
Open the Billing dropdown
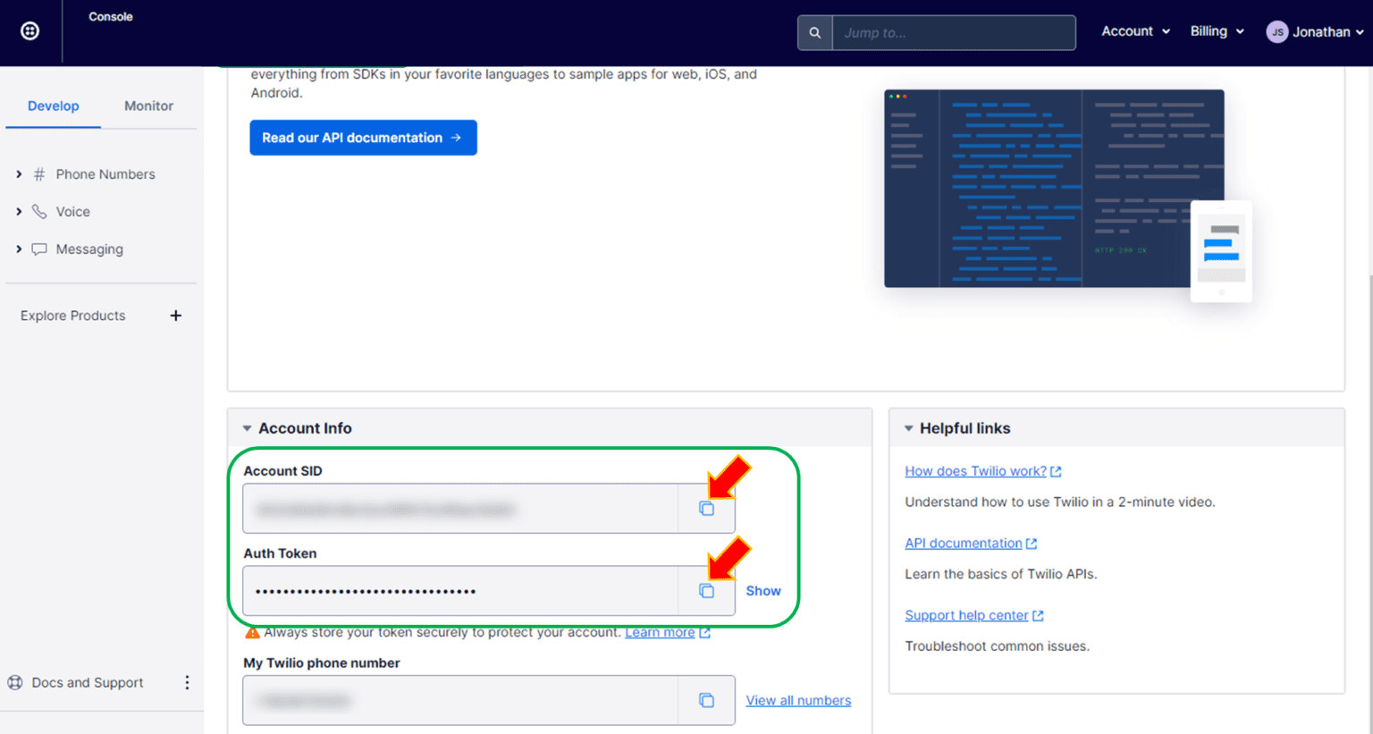coord(1216,30)
